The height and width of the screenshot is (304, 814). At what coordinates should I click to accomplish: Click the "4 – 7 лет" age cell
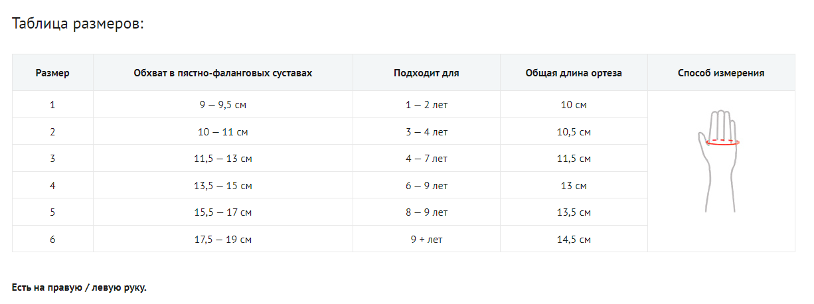[x=426, y=159]
